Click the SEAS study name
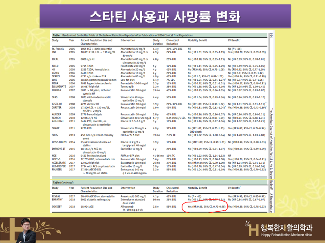Image resolution: width=325 pixels, height=243 pixels. coord(55,97)
